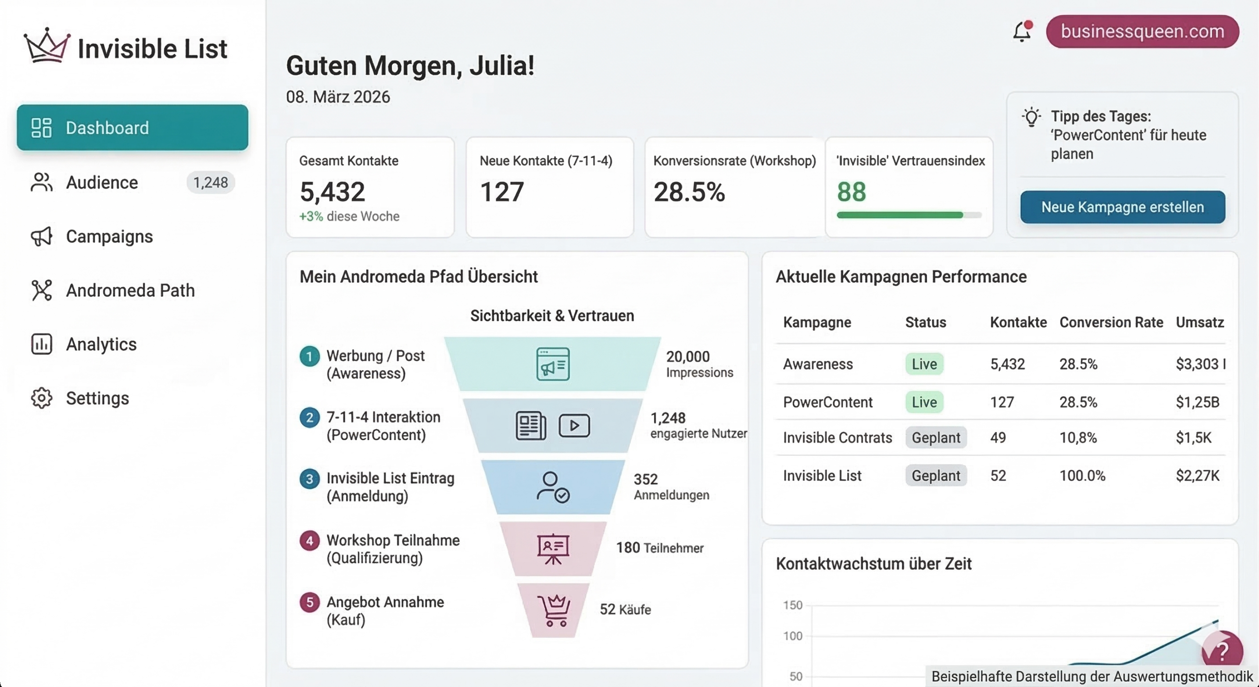Go to Campaigns in sidebar
This screenshot has height=687, width=1259.
[x=109, y=237]
